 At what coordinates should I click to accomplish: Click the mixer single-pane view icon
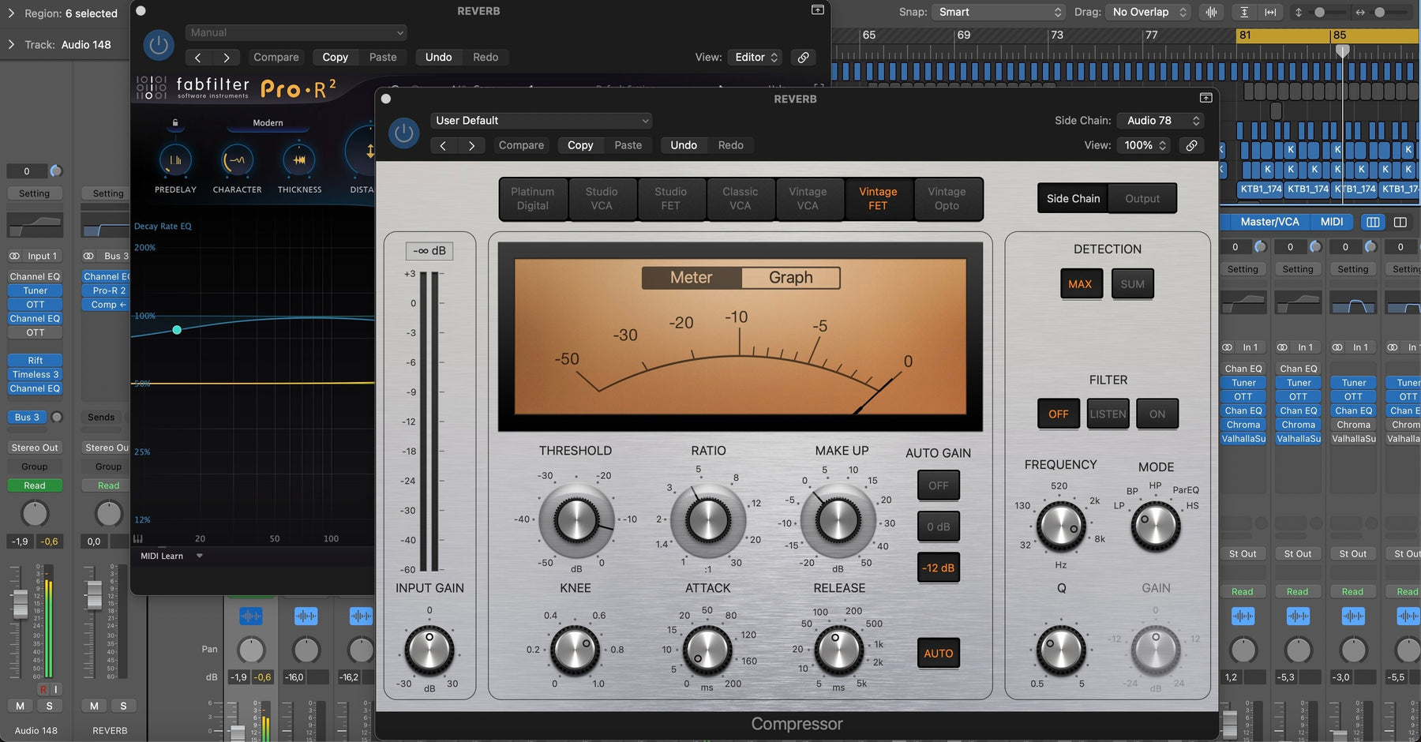(1400, 222)
